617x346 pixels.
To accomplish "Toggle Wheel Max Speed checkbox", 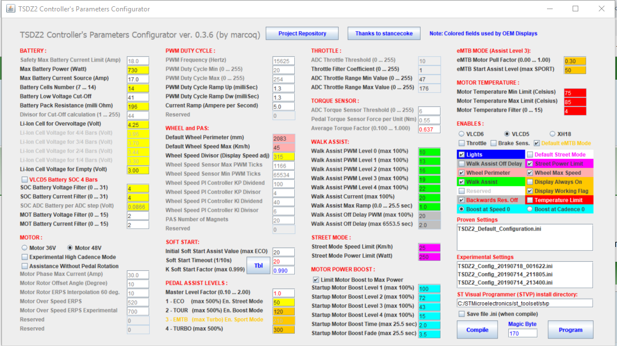I will pyautogui.click(x=530, y=173).
